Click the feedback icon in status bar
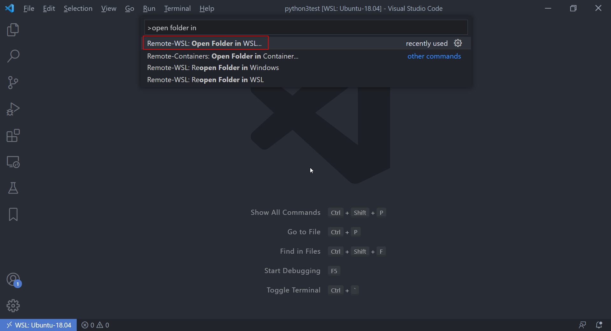611x331 pixels. (x=582, y=325)
